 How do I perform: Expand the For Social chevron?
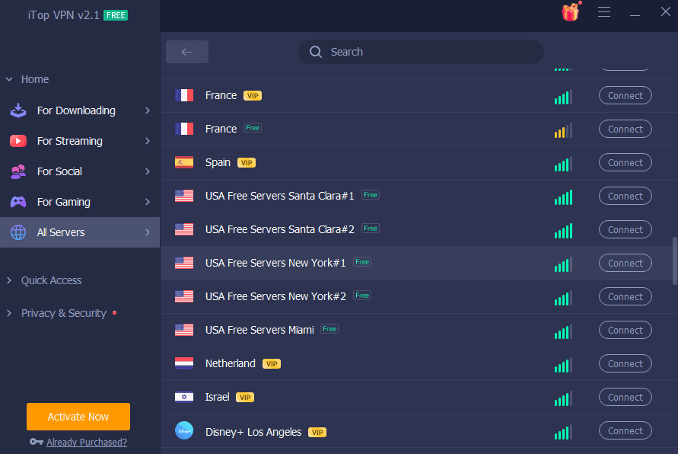148,171
